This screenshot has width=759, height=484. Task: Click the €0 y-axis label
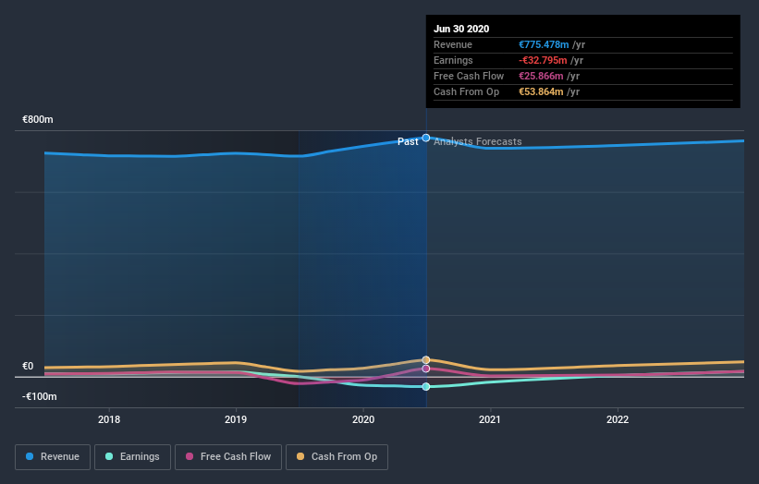28,366
